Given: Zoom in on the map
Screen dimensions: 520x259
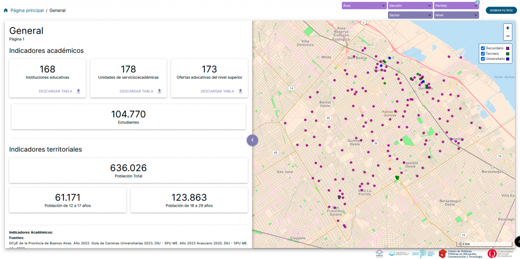Looking at the screenshot, I should (x=507, y=28).
